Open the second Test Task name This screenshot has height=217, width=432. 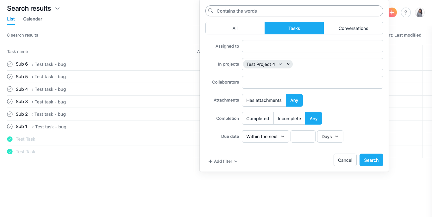click(x=26, y=152)
